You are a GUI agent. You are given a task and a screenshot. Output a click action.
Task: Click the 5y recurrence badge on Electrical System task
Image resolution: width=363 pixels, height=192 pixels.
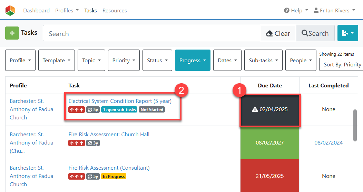coord(93,110)
